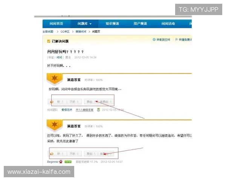Go to 全部问题 in breadcrumb
This screenshot has height=181, width=226.
point(48,31)
